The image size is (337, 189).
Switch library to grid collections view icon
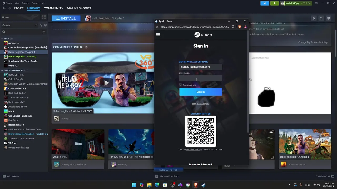(x=44, y=17)
